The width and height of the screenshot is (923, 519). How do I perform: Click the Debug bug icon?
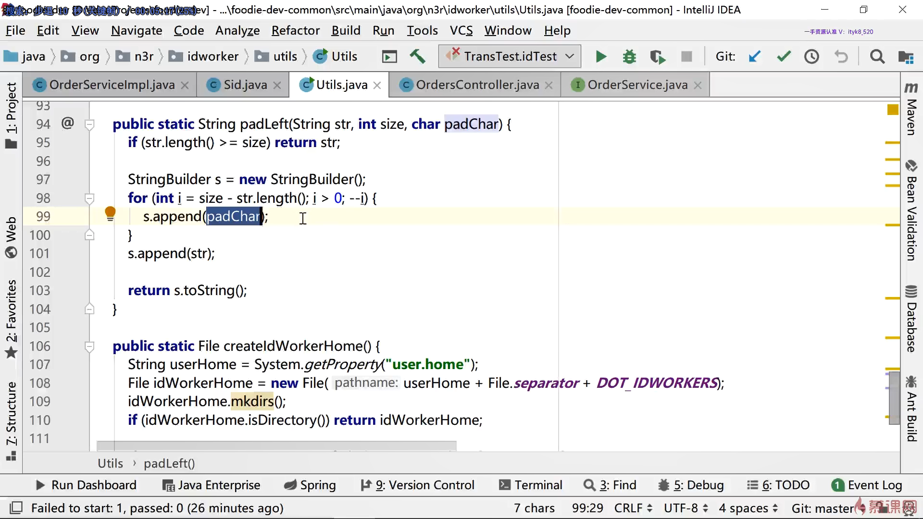(629, 57)
